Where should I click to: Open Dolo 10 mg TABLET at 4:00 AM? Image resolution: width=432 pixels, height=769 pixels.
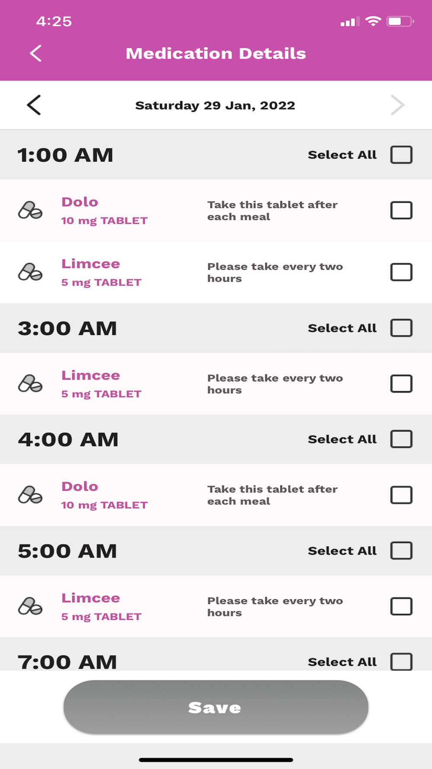(105, 495)
